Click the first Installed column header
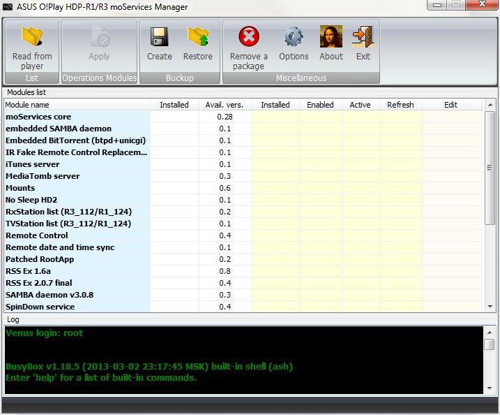Image resolution: width=500 pixels, height=415 pixels. (174, 105)
